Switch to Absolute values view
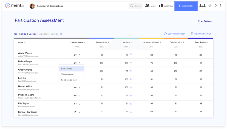The image size is (227, 129). pos(49,34)
